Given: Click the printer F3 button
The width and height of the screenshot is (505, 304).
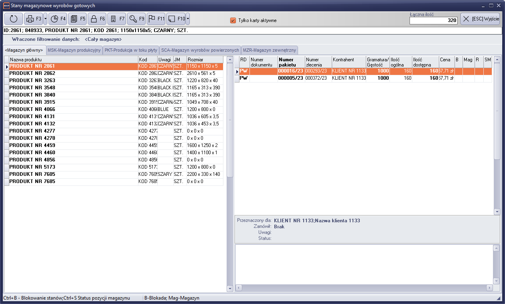Looking at the screenshot, I should click(x=33, y=19).
